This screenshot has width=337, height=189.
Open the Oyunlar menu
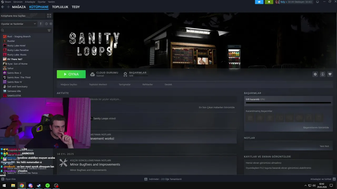[42, 2]
